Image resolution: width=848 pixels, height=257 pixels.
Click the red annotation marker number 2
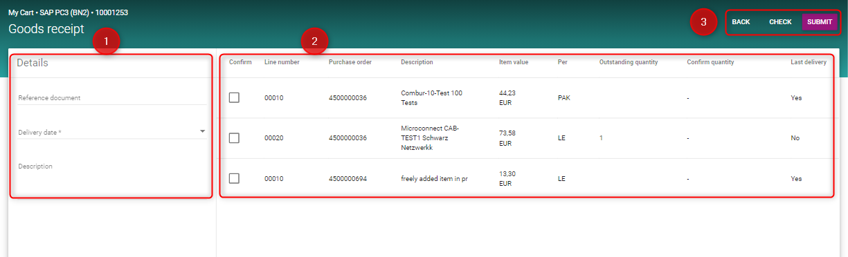click(x=315, y=41)
